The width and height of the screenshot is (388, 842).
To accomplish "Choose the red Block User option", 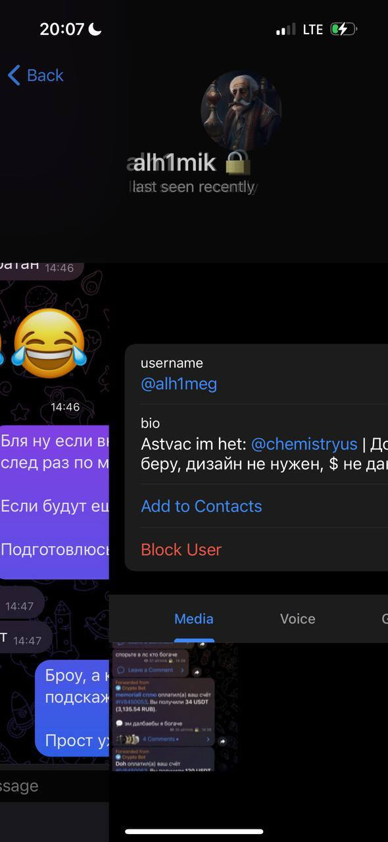I will [x=181, y=549].
